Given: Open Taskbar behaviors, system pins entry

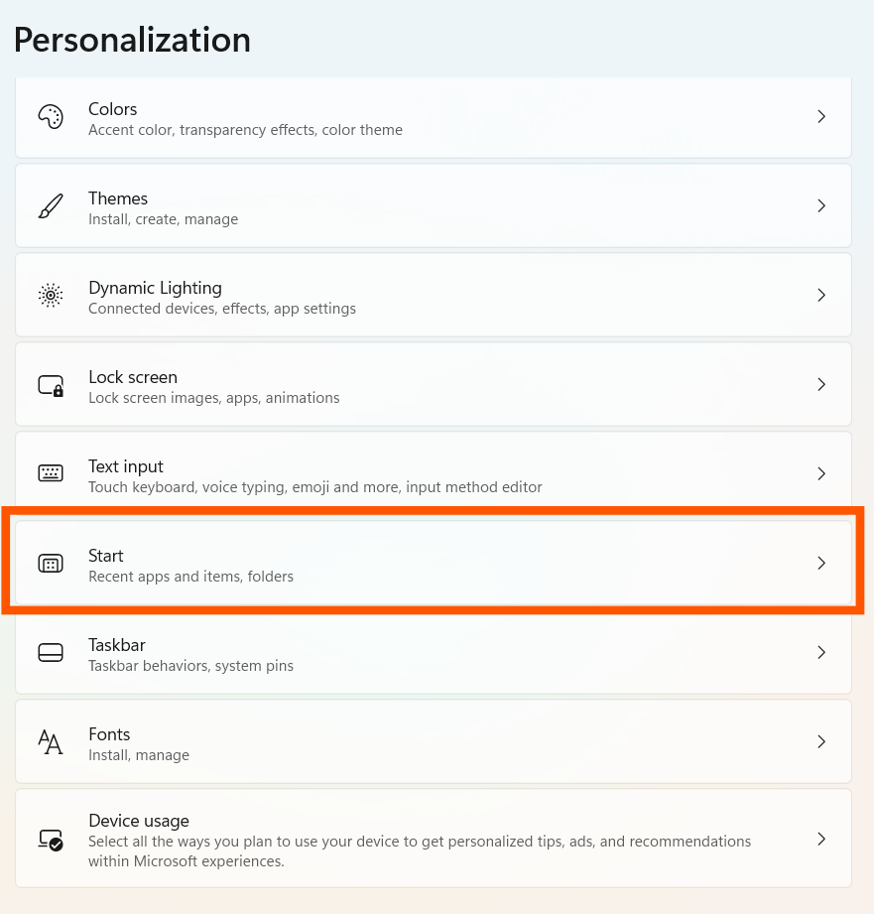Looking at the screenshot, I should (191, 666).
